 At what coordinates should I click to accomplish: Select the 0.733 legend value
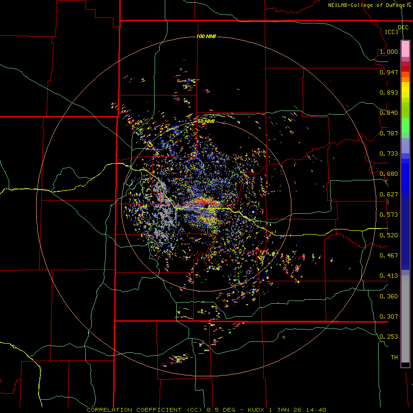[x=389, y=154]
